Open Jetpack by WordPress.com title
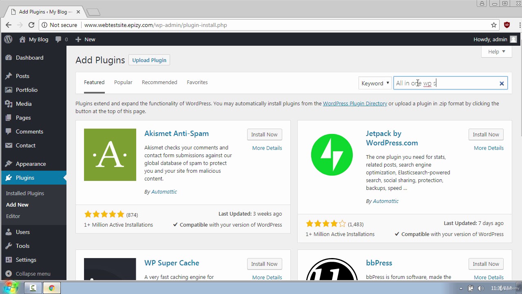This screenshot has width=522, height=294. 392,138
